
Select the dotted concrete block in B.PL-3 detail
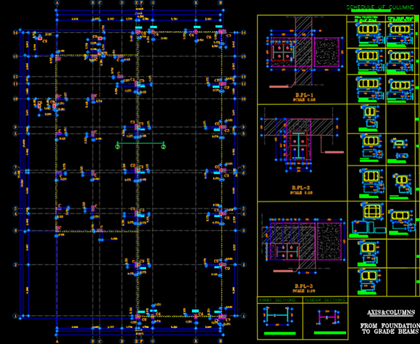pos(329,241)
